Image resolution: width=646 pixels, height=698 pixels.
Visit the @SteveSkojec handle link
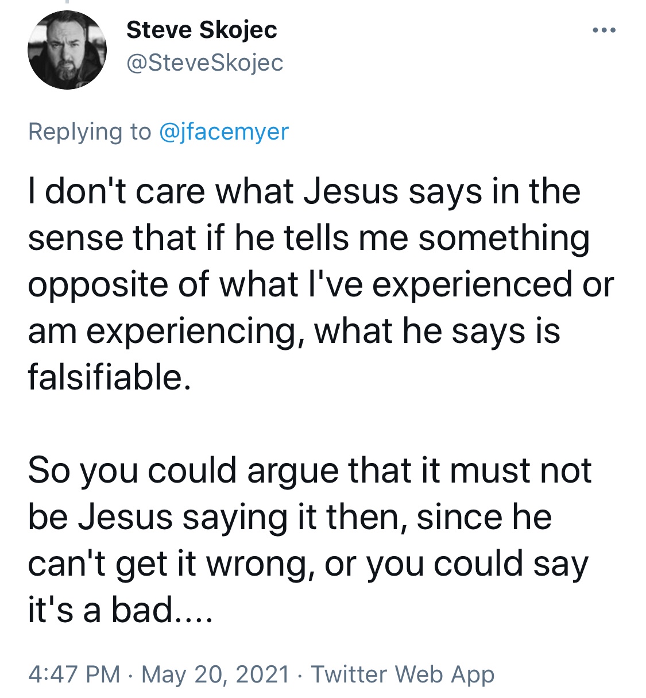[205, 63]
